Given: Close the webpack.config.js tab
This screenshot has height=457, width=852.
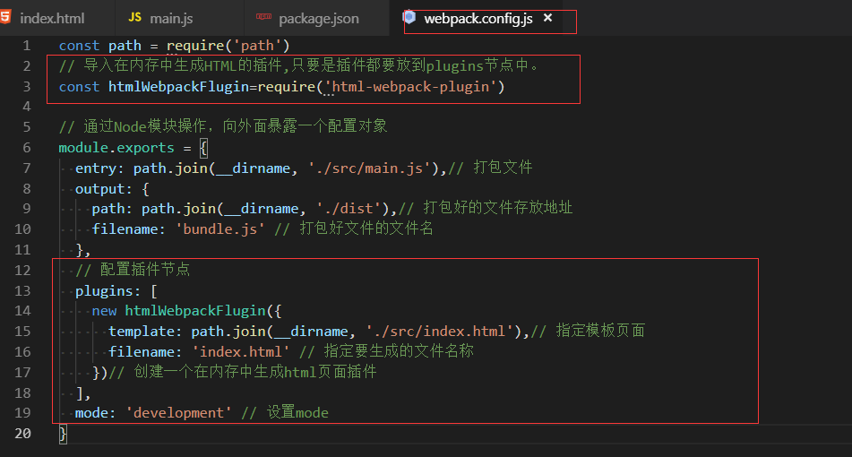Looking at the screenshot, I should [x=547, y=18].
